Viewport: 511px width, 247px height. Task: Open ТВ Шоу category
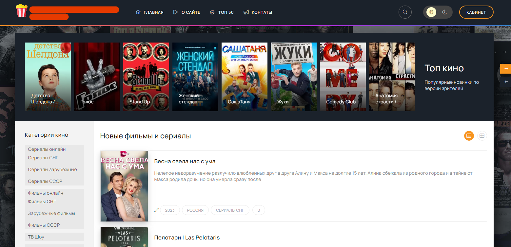pos(36,237)
